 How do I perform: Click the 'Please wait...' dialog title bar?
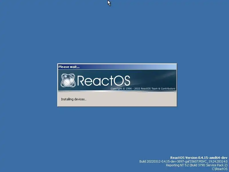pyautogui.click(x=117, y=67)
